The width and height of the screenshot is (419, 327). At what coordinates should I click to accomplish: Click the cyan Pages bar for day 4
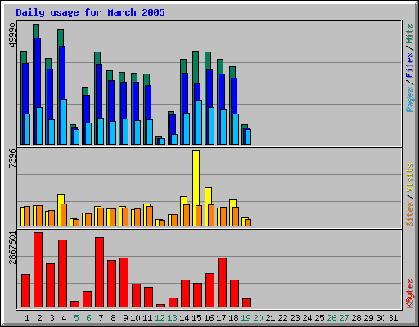click(x=64, y=122)
